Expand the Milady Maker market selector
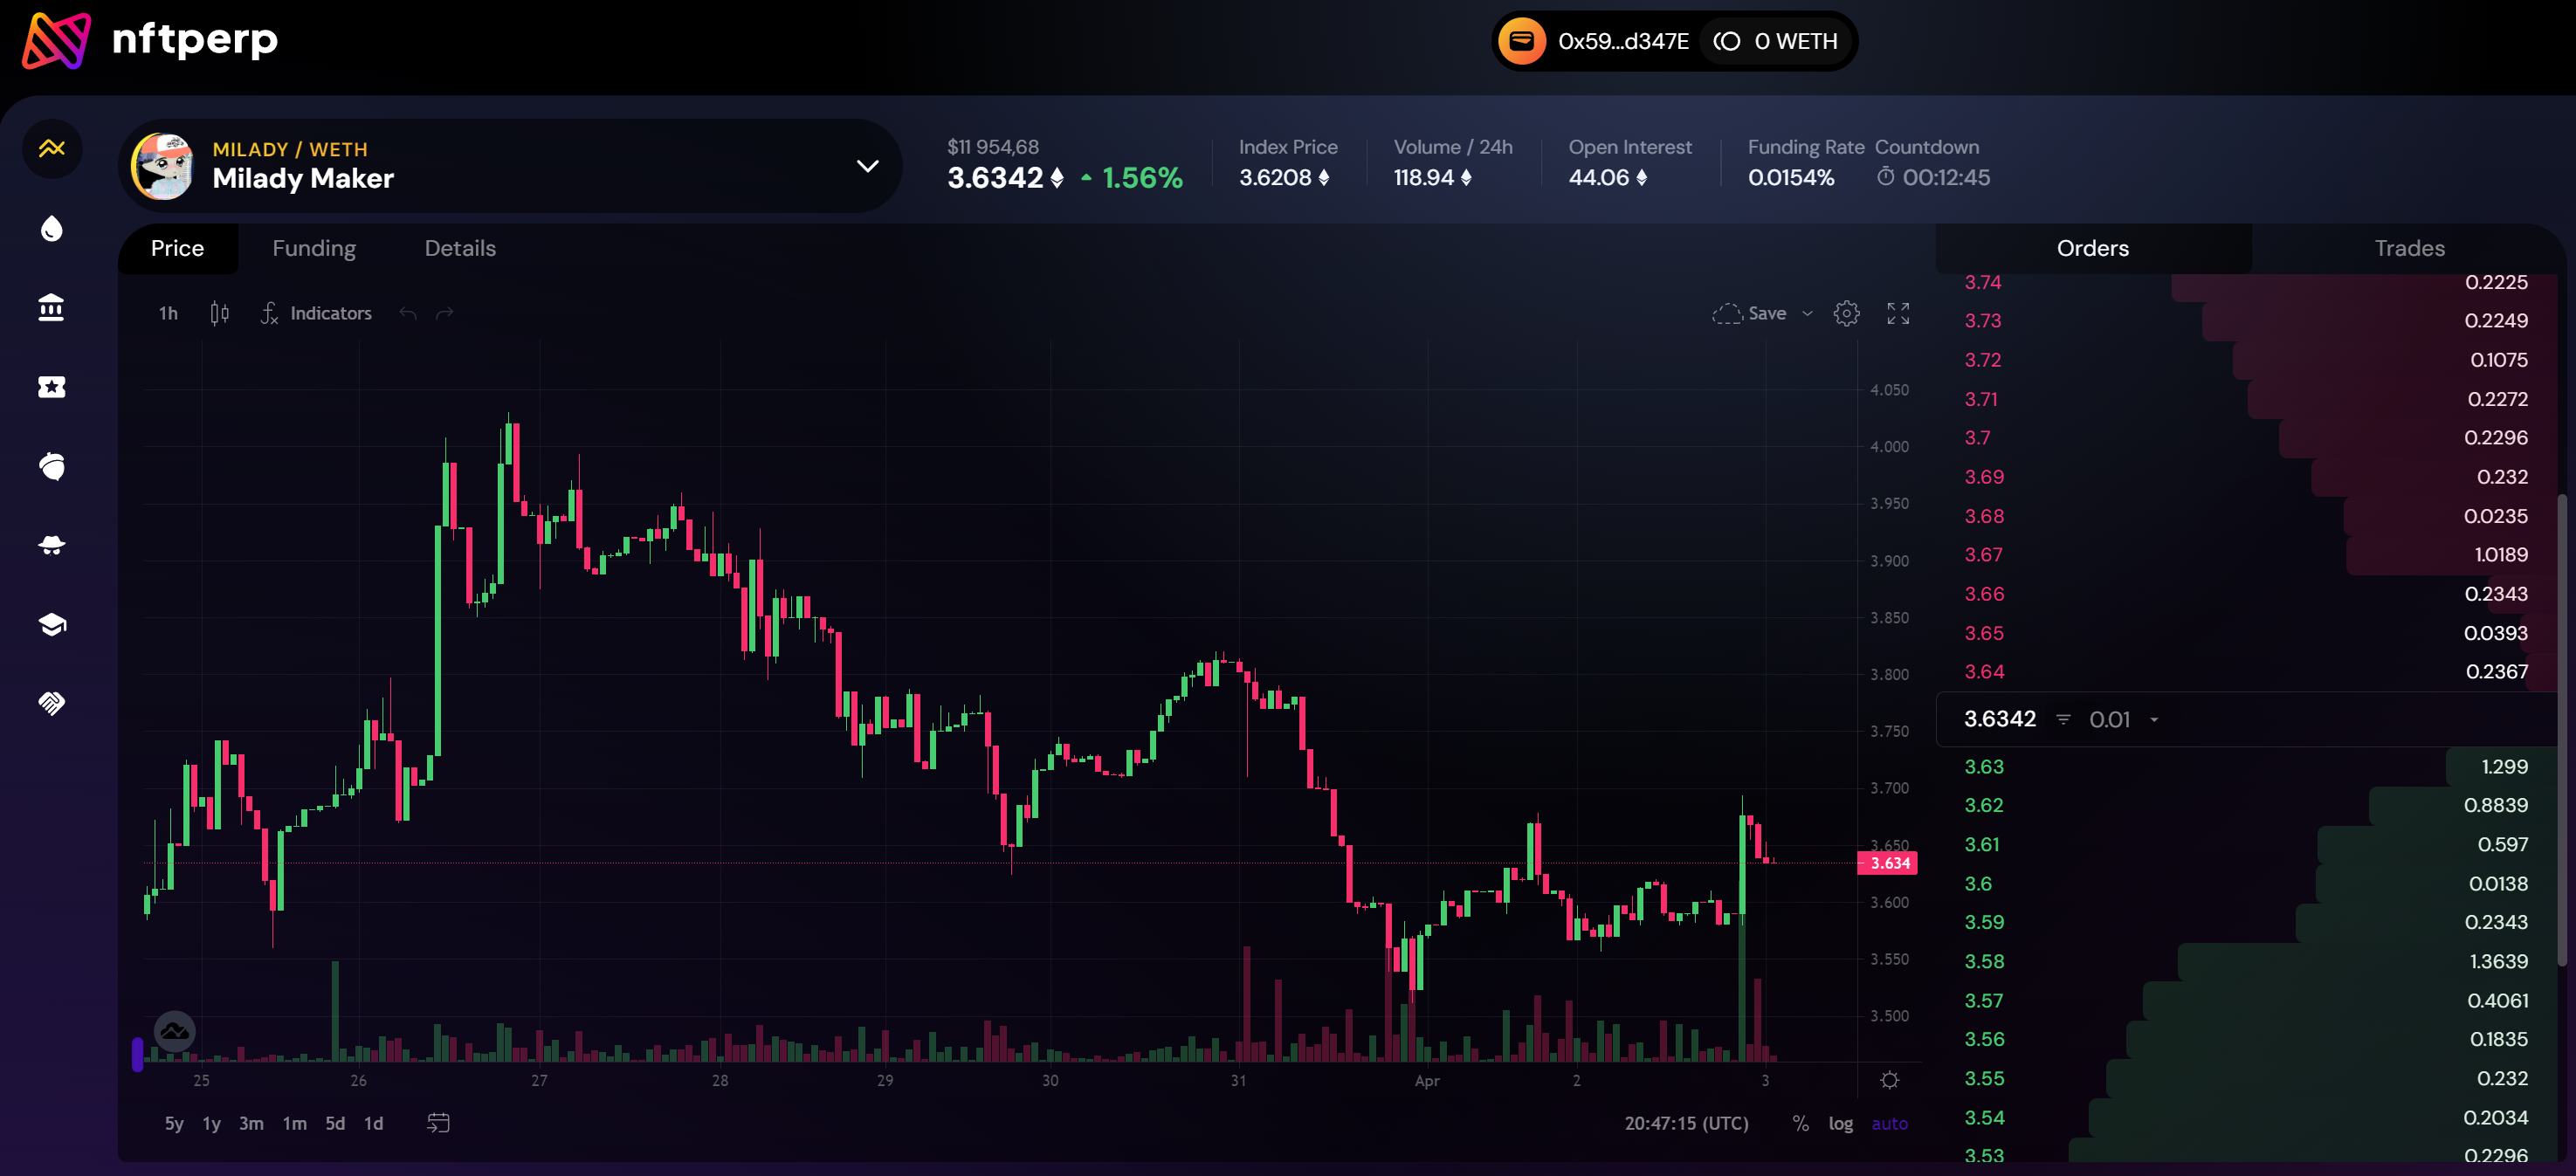 pos(867,166)
